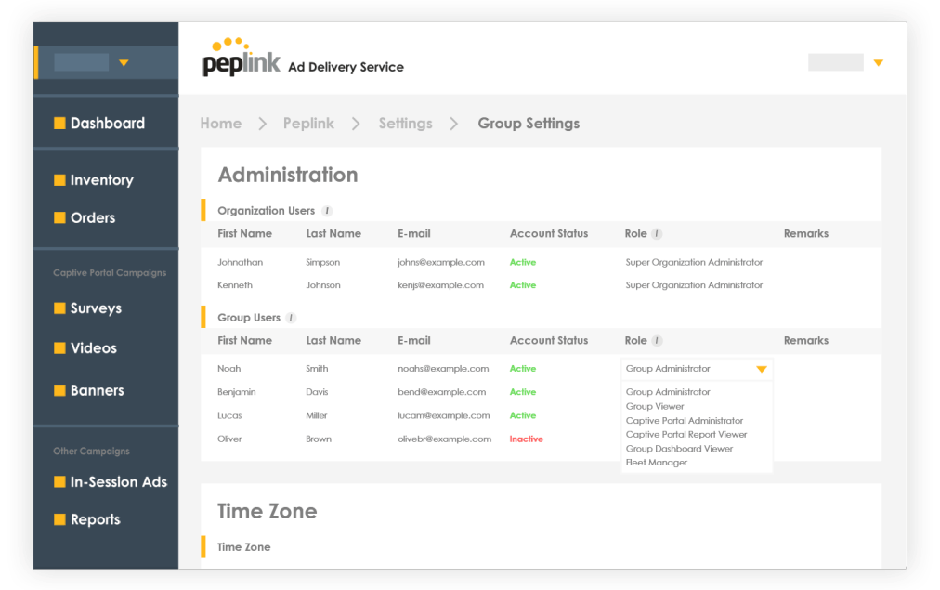The height and width of the screenshot is (590, 940).
Task: Pick Captive Portal Report Viewer option
Action: click(686, 435)
